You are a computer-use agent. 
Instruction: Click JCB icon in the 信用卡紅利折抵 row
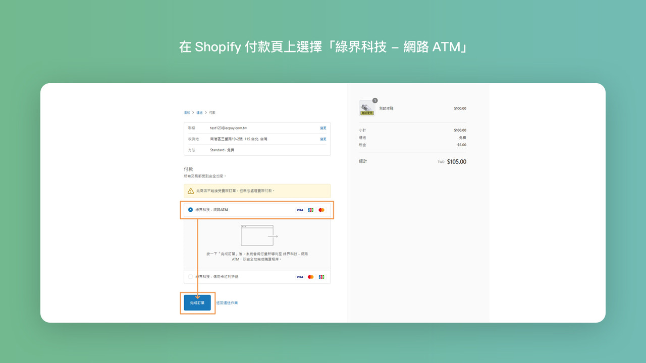tap(321, 277)
